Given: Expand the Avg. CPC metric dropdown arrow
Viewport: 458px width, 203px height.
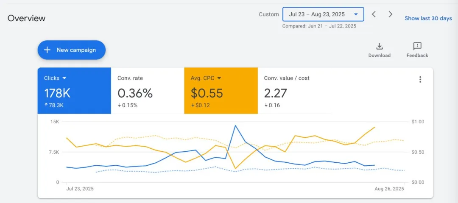Looking at the screenshot, I should pyautogui.click(x=219, y=78).
